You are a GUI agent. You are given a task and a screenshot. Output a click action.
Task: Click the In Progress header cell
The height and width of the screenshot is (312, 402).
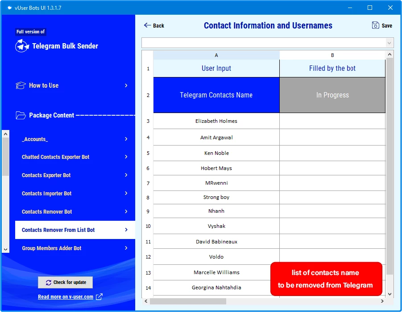coord(332,95)
